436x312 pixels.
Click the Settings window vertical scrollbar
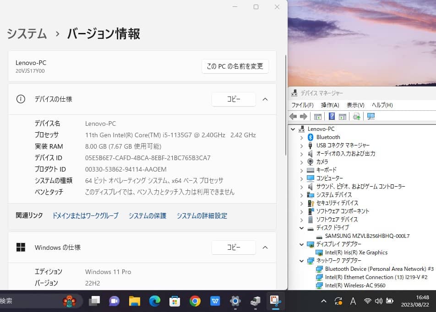pos(285,105)
